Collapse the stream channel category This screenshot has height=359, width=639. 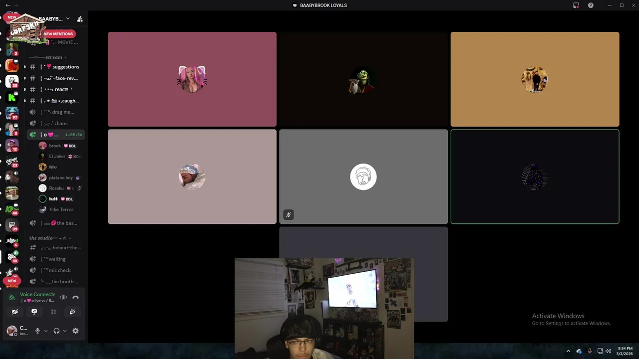(x=48, y=57)
